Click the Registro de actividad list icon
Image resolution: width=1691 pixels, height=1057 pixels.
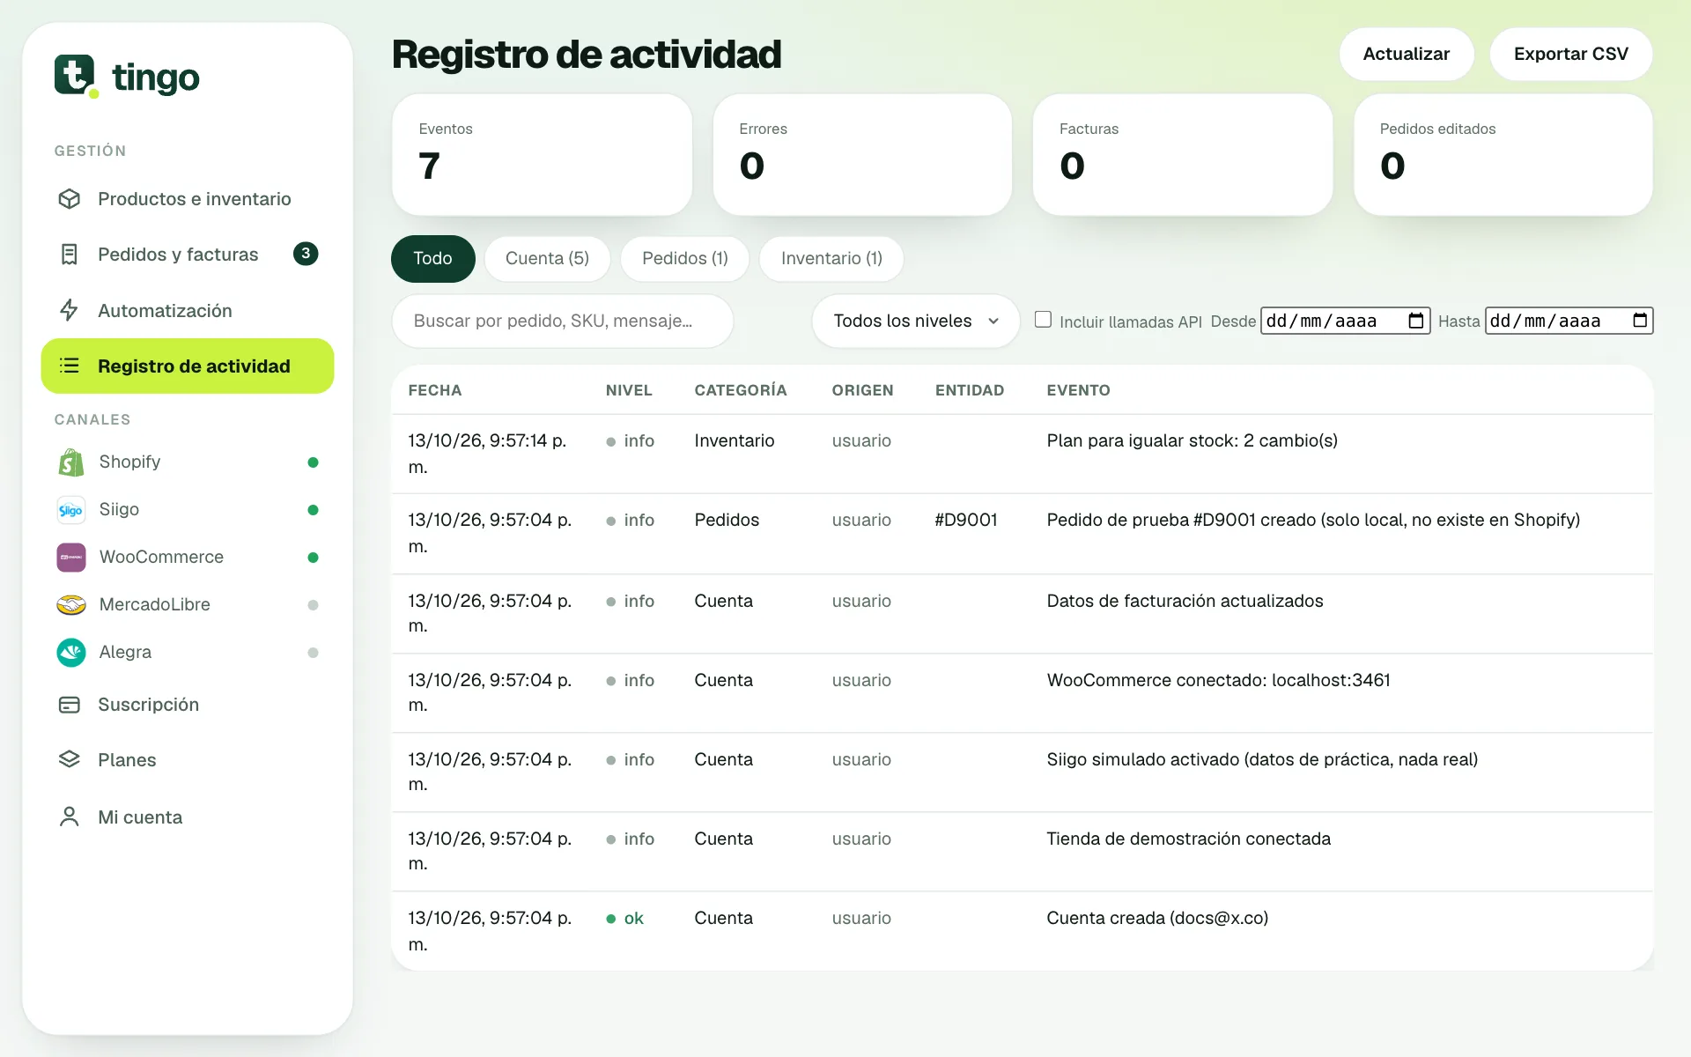(x=69, y=366)
